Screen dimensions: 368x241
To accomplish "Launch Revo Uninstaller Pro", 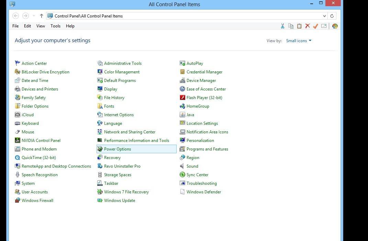I will coord(122,166).
